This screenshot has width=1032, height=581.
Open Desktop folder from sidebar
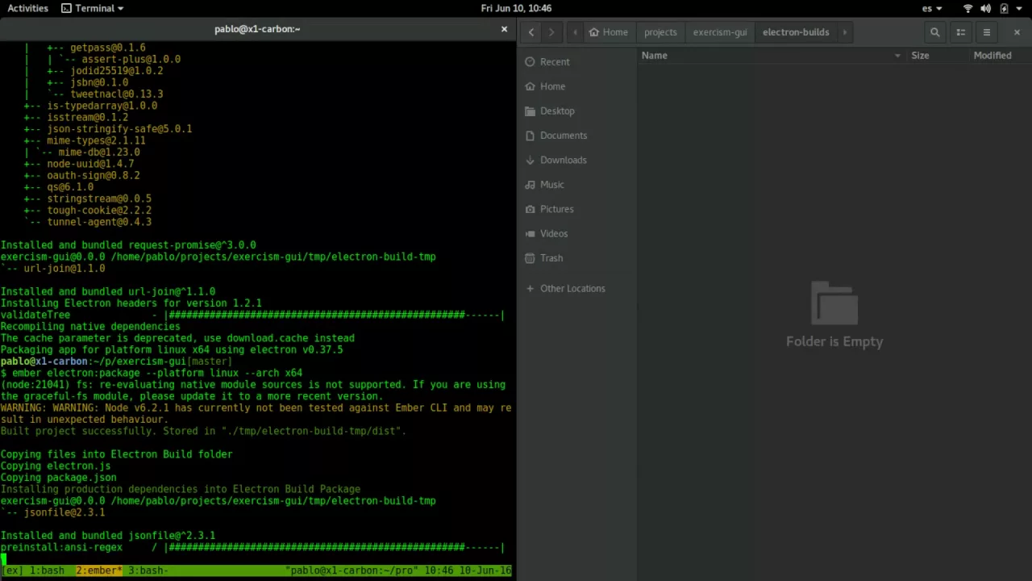point(577,111)
